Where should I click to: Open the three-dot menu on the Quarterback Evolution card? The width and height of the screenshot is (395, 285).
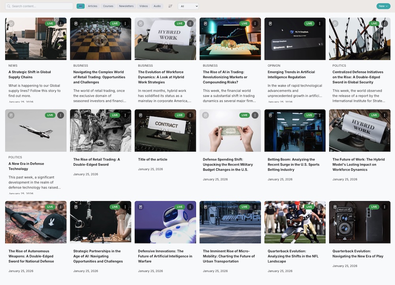[x=320, y=207]
